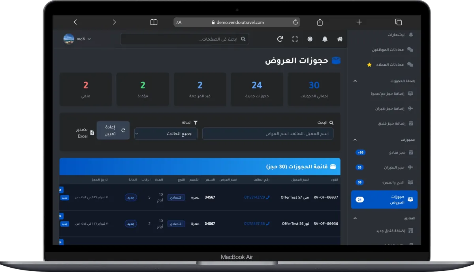The width and height of the screenshot is (474, 272).
Task: Click جديد status badge in RV-OF-00036 row
Action: 131,224
